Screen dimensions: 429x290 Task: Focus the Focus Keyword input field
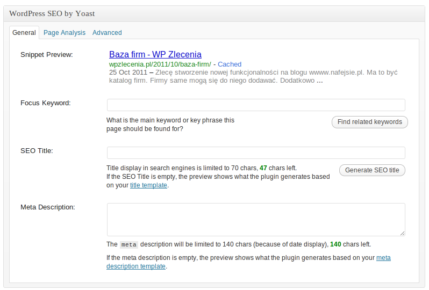click(x=256, y=105)
